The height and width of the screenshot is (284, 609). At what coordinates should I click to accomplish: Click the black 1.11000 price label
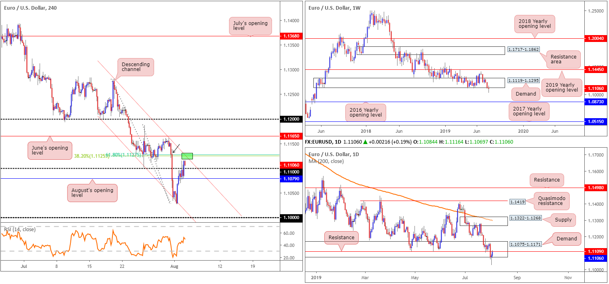[291, 171]
